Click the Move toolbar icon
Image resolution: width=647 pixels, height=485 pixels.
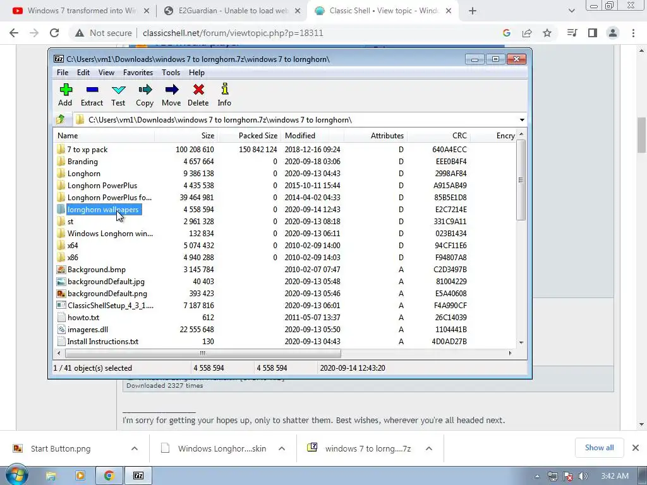coord(171,90)
